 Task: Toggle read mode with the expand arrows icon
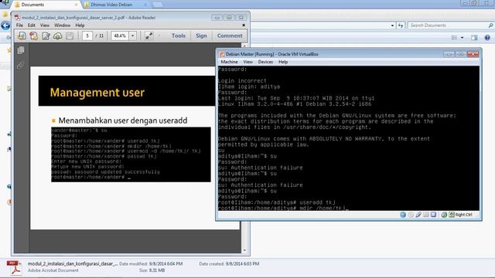149,36
